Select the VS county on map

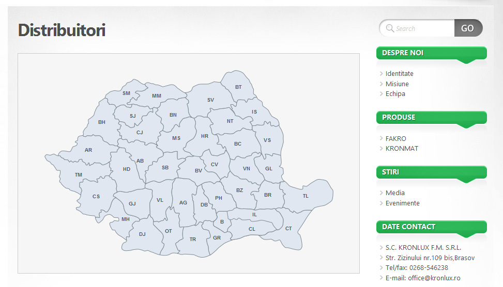[x=267, y=140]
